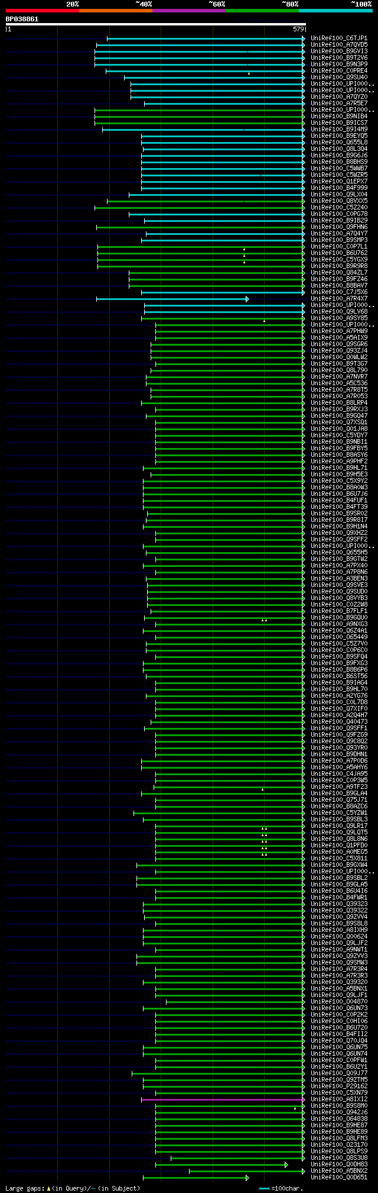Click hit label UniRef100_A9TF23
This screenshot has height=1193, width=378.
(339, 786)
